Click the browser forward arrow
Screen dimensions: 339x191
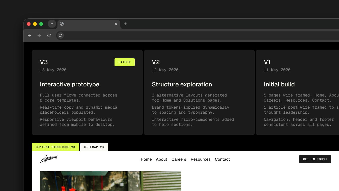click(x=39, y=36)
